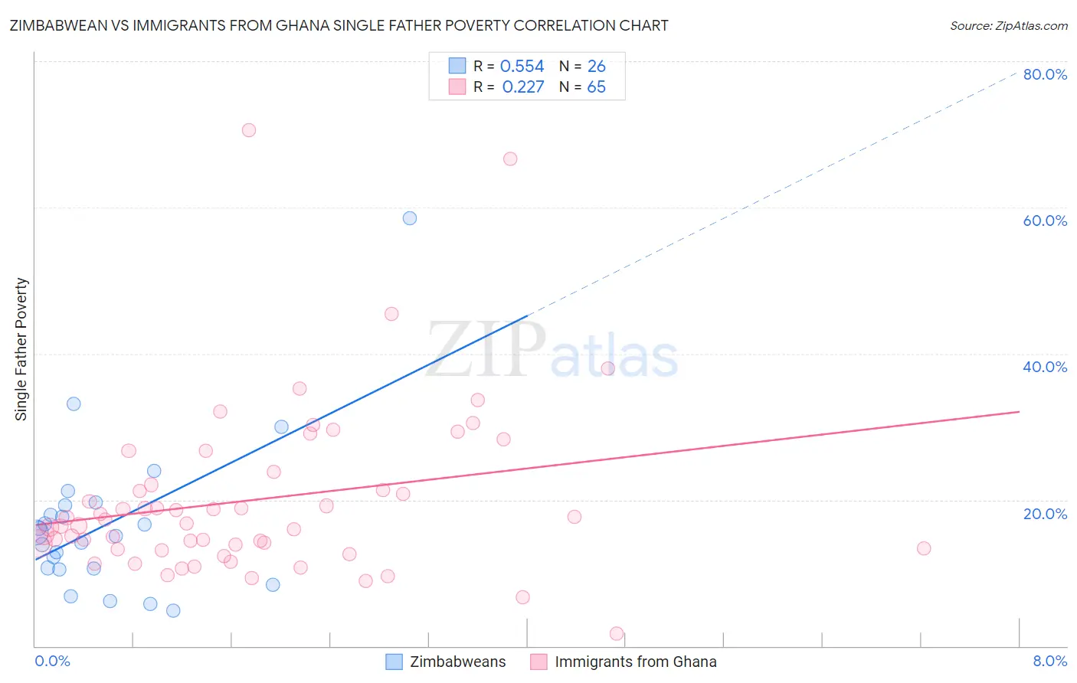
Task: Click the chart title text
Action: pyautogui.click(x=339, y=25)
